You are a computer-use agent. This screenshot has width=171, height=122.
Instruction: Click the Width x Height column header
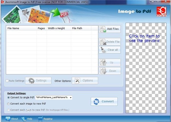coord(59,28)
